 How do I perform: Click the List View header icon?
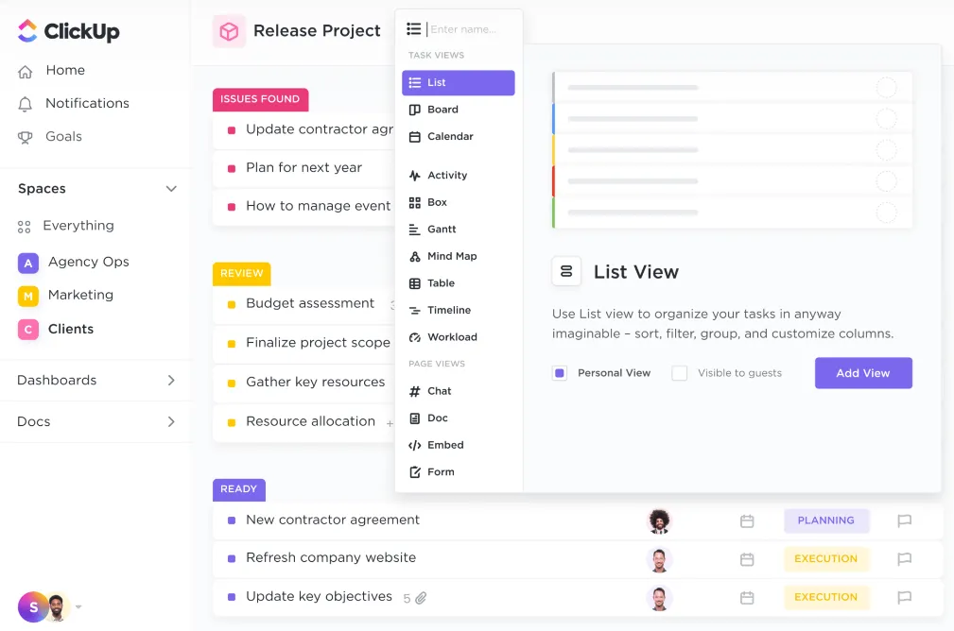tap(566, 271)
